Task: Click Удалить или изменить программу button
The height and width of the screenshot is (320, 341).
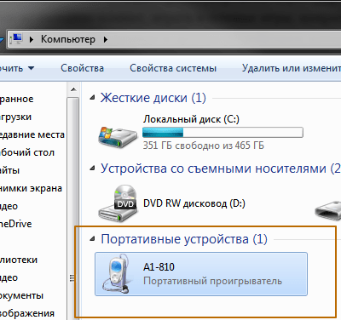Action: click(x=292, y=68)
